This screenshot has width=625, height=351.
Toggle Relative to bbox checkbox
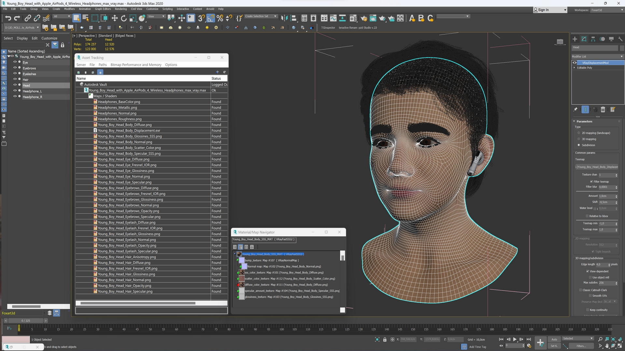[587, 216]
